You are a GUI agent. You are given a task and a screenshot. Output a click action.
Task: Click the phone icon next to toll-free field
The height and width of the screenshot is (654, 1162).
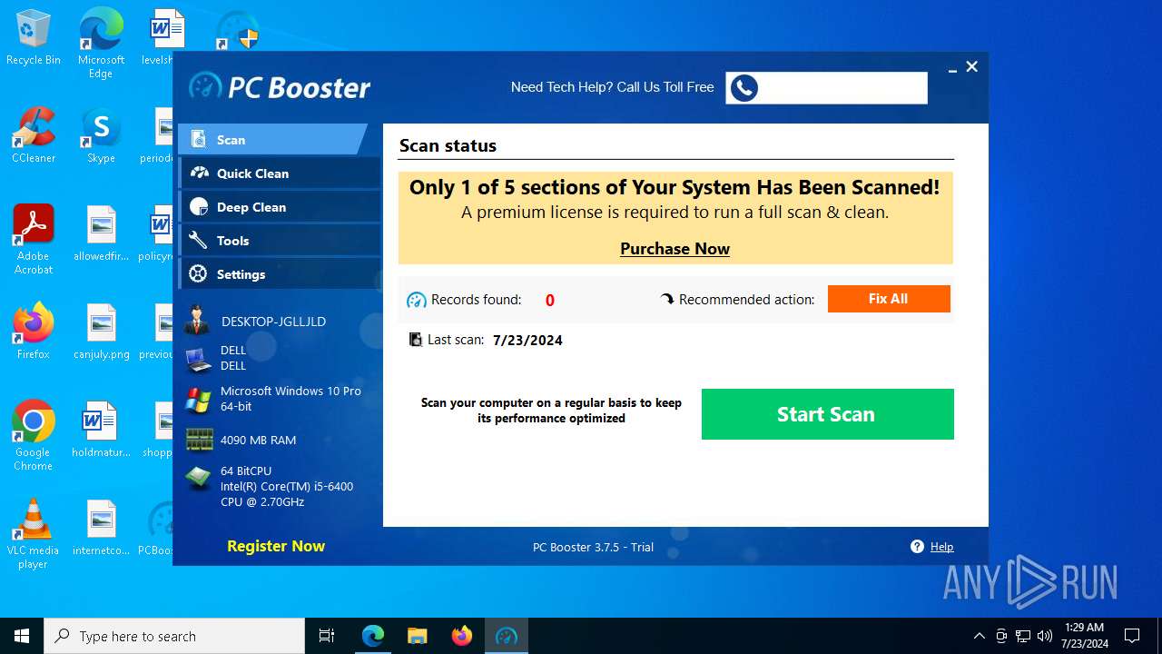point(743,88)
